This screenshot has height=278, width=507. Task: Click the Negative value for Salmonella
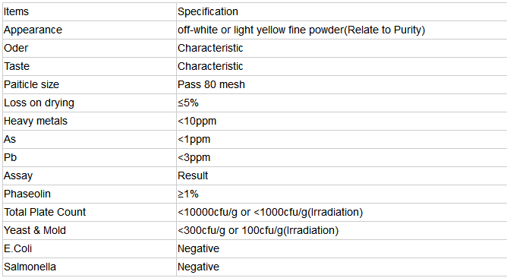point(199,267)
